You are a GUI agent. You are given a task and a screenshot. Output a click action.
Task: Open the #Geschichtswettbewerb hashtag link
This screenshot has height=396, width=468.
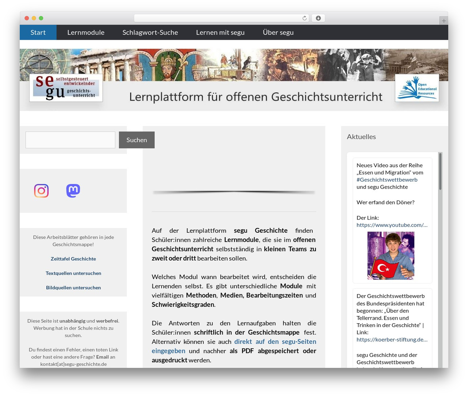387,180
